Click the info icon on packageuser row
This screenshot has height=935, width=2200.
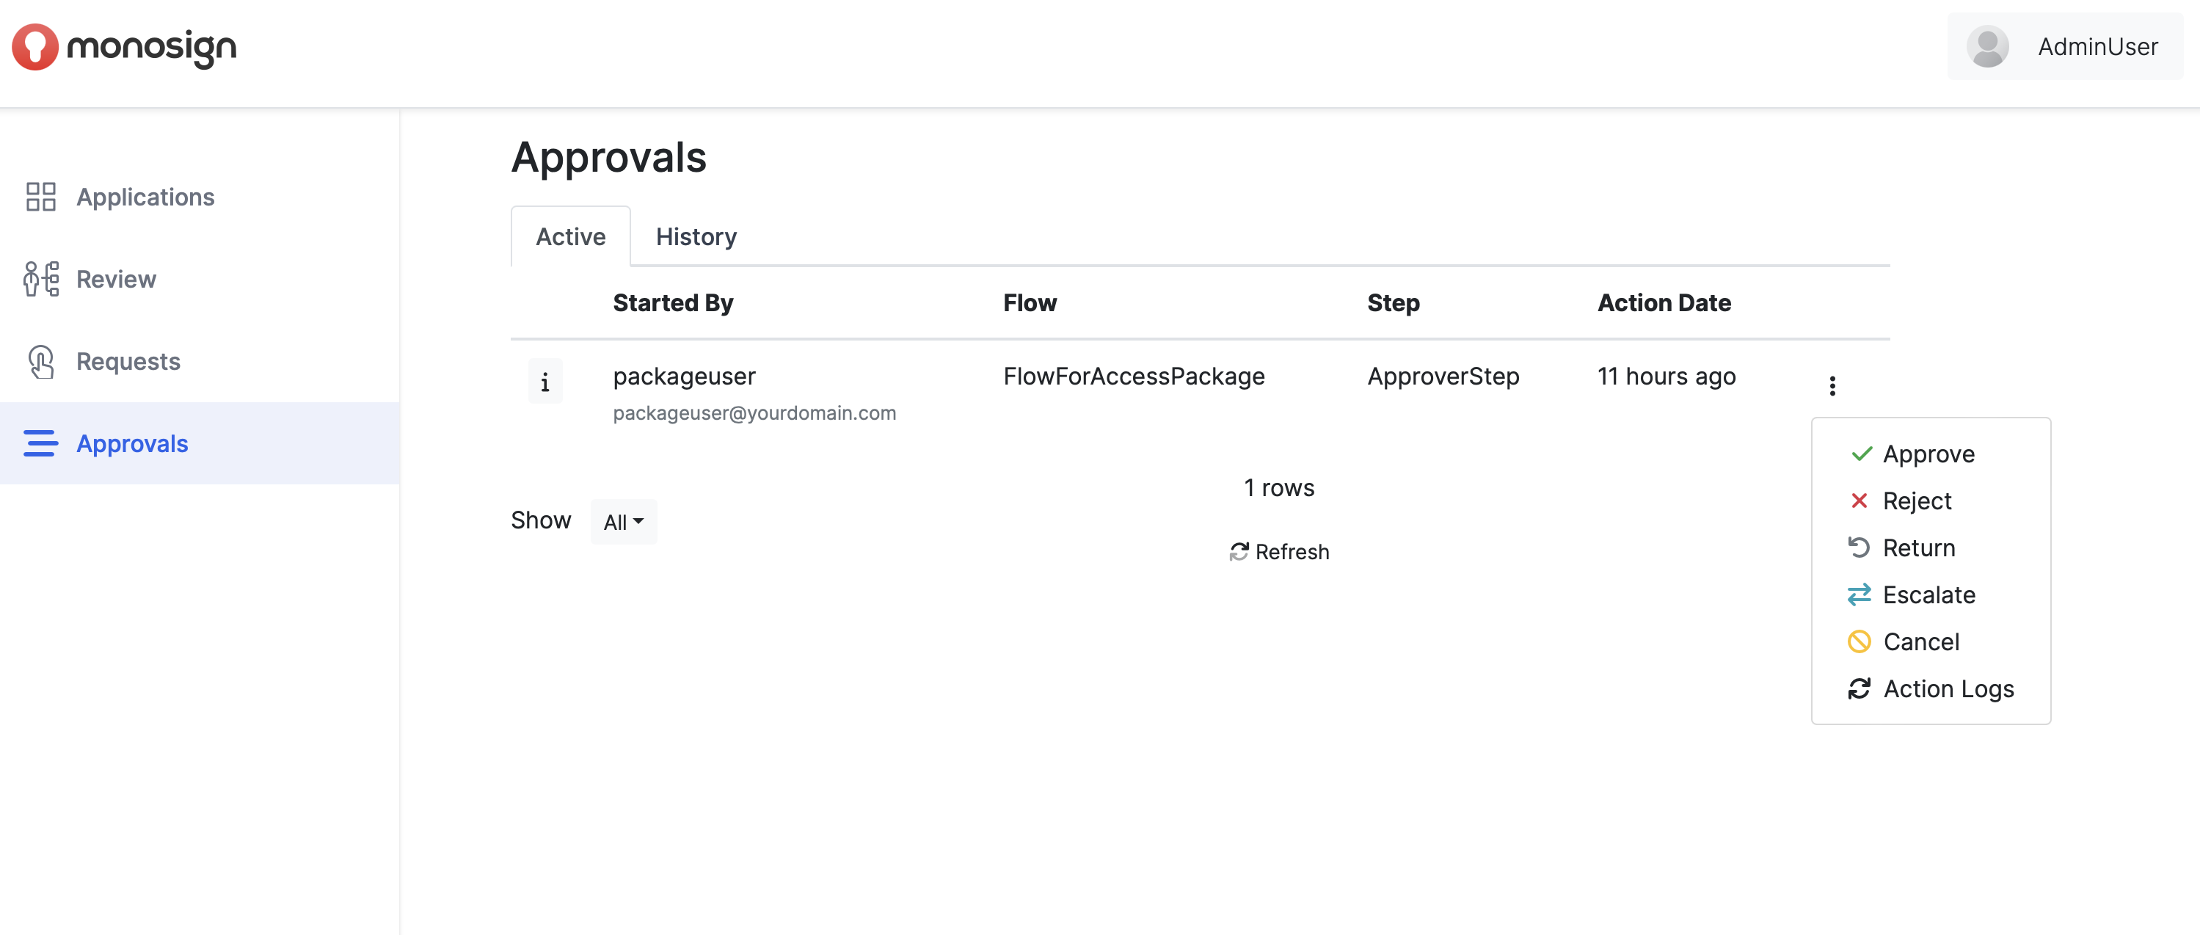pos(545,382)
